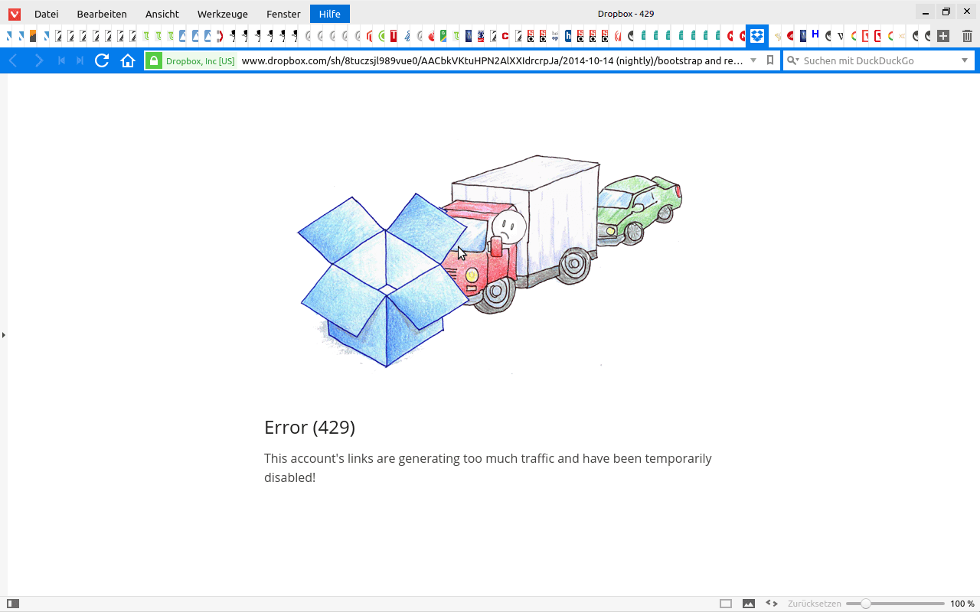Open the Werkzeuge menu
This screenshot has width=980, height=612.
point(223,14)
